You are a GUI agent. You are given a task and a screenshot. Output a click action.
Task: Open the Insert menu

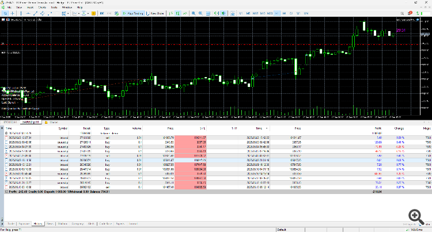point(30,7)
